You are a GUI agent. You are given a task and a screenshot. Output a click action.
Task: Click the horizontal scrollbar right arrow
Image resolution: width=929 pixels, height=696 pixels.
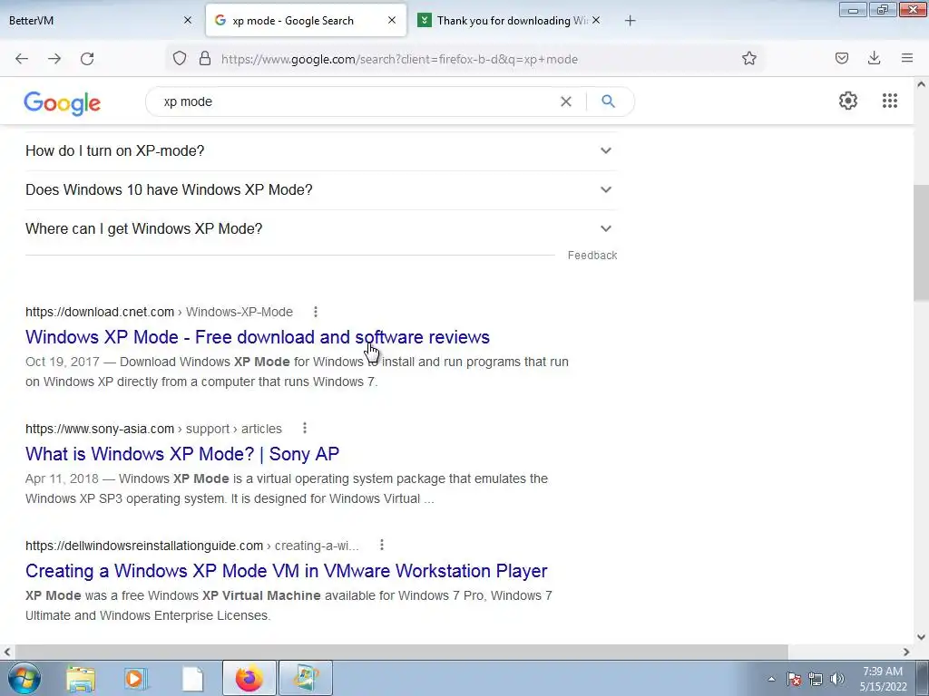click(x=906, y=652)
